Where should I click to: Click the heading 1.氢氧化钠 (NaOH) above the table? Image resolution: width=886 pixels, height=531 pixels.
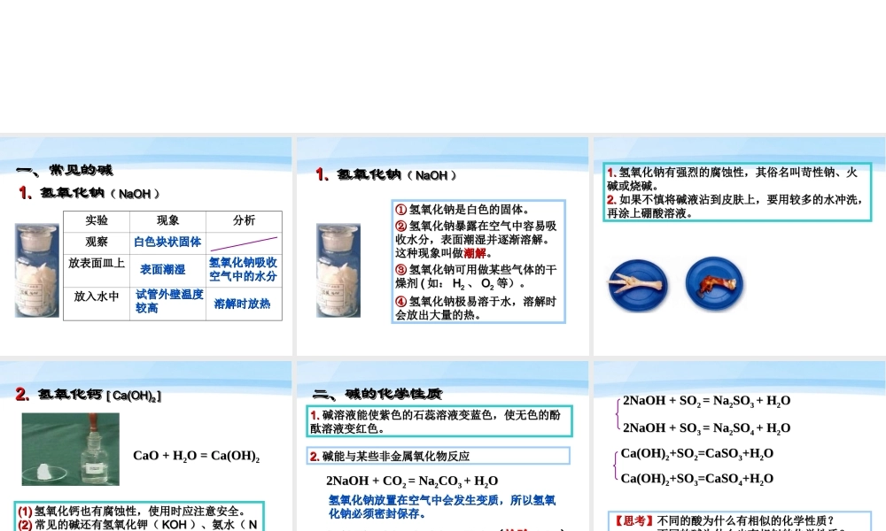89,194
